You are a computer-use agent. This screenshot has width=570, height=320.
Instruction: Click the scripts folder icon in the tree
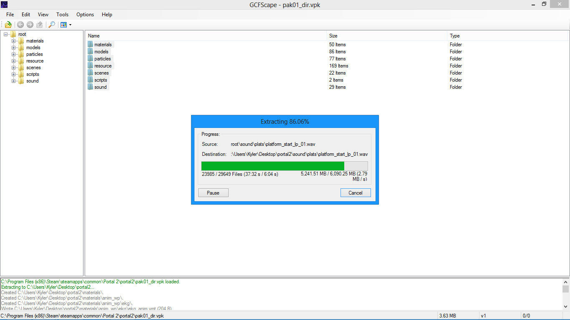coord(21,74)
